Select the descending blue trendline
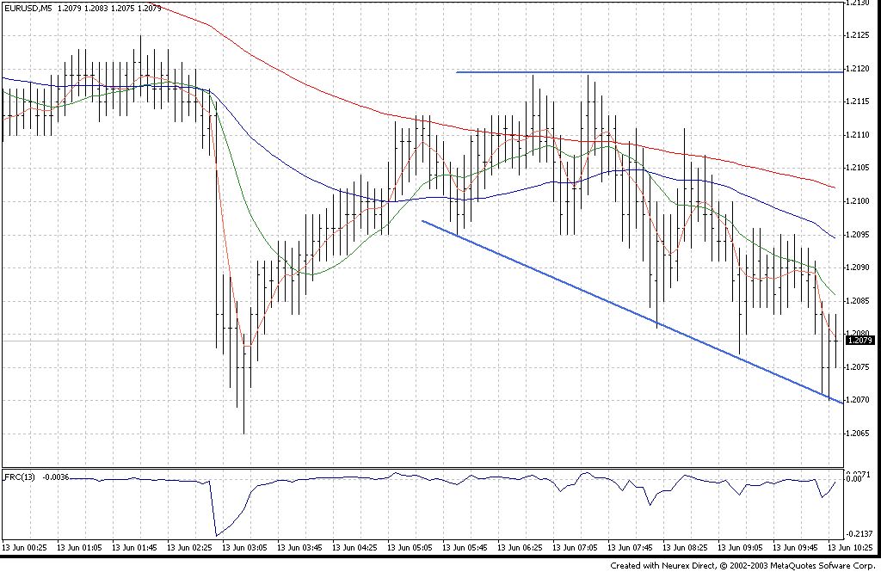This screenshot has width=881, height=572. 632,312
